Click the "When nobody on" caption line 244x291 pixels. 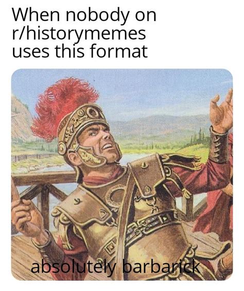pyautogui.click(x=84, y=15)
